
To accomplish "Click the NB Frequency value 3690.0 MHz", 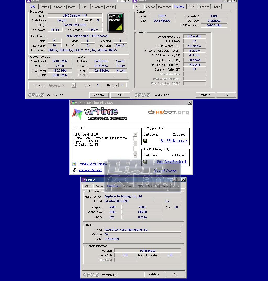I will pyautogui.click(x=214, y=25).
